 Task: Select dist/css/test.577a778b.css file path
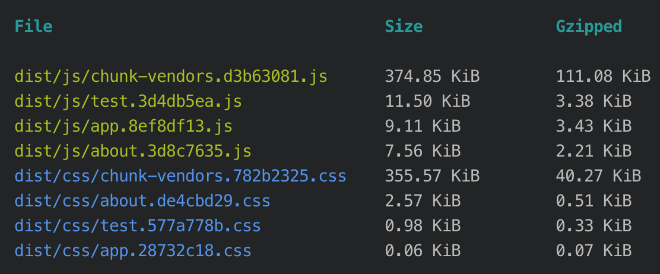coord(138,226)
